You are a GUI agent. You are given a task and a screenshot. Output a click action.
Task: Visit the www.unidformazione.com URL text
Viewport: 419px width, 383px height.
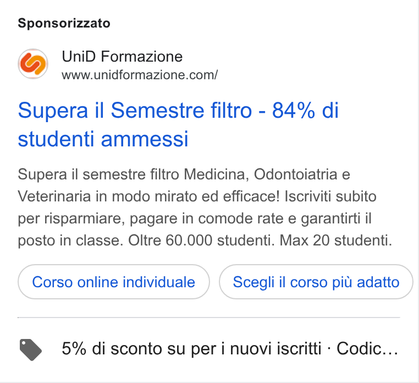[140, 75]
